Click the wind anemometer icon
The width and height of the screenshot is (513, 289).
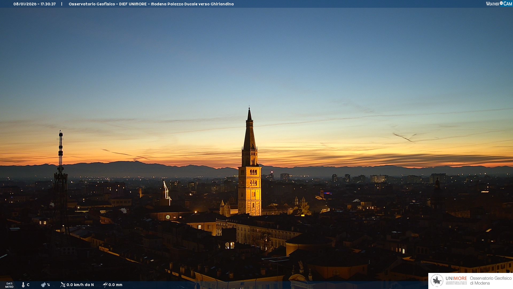[63, 285]
